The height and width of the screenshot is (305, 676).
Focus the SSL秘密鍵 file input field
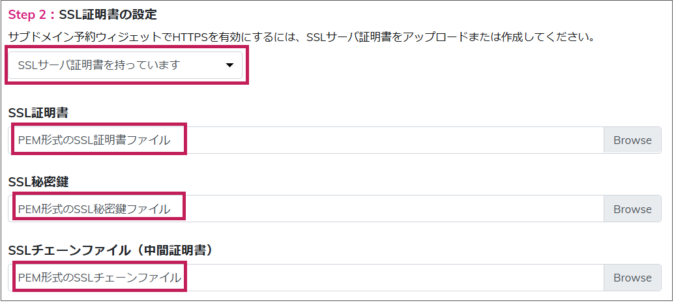click(391, 209)
